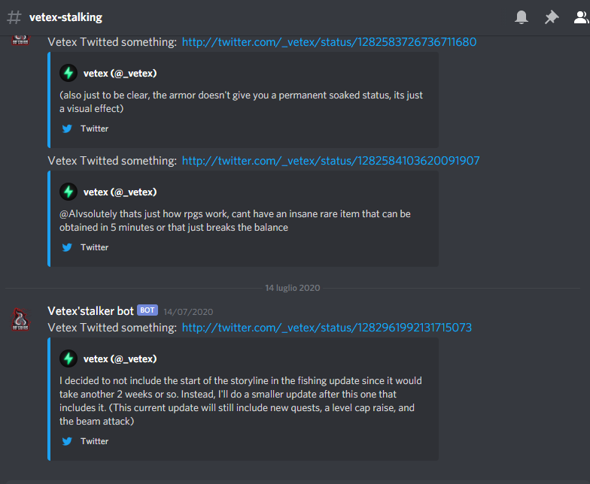Click vetex (@_vetex) author name in first embed
Viewport: 590px width, 484px height.
[120, 74]
